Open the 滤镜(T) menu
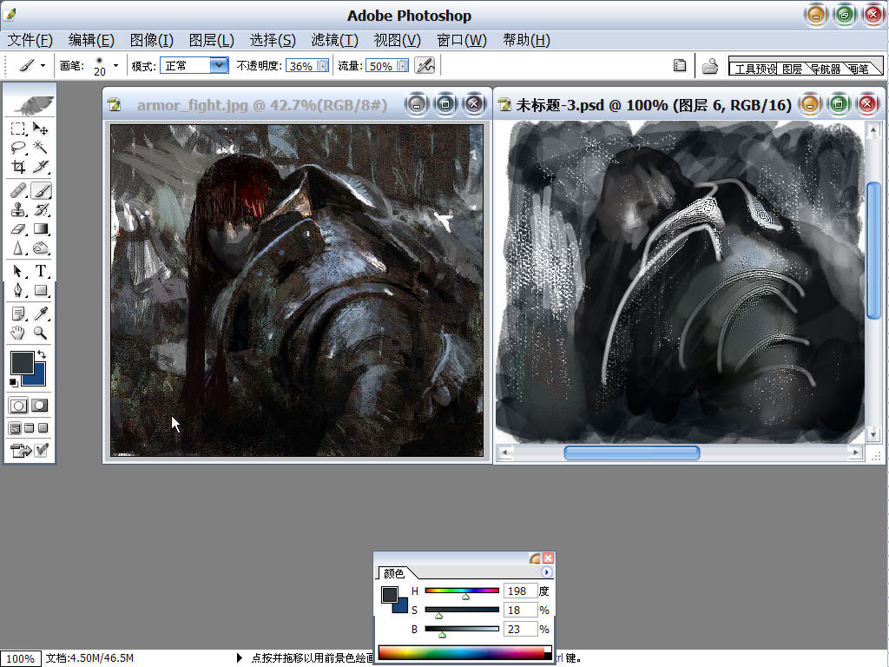 (x=334, y=40)
